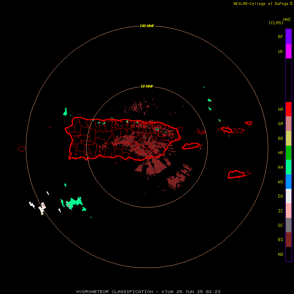Image resolution: width=294 pixels, height=294 pixels.
Task: Click the WS legend label
Action: point(280,182)
